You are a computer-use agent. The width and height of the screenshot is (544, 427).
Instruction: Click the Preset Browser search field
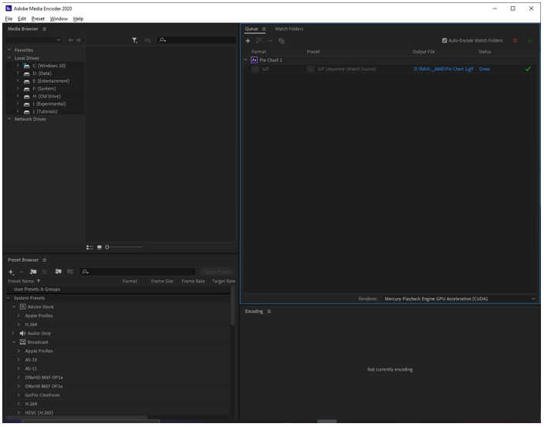(x=137, y=272)
